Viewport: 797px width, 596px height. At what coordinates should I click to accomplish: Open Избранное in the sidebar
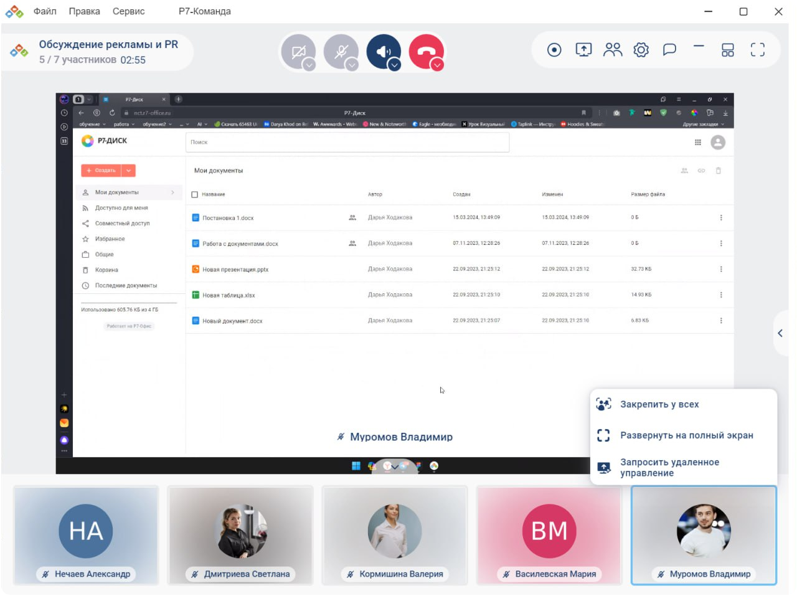110,239
